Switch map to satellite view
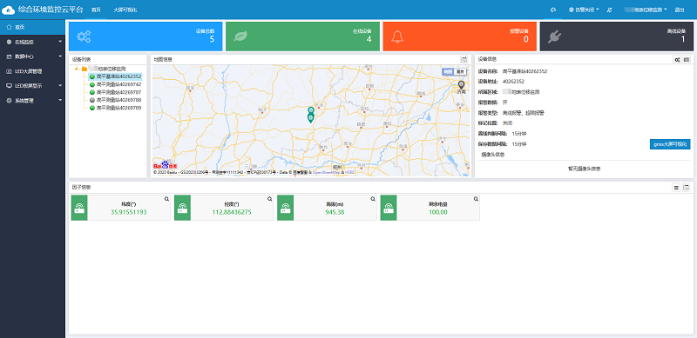This screenshot has width=697, height=338. pyautogui.click(x=461, y=71)
